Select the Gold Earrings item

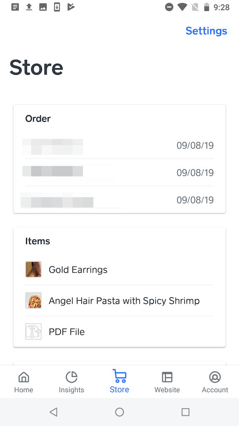[x=78, y=270]
